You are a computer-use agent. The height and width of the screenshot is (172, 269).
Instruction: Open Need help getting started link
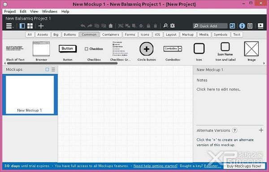[x=156, y=166]
